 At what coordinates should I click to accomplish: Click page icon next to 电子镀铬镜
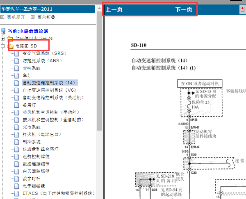(x=17, y=186)
